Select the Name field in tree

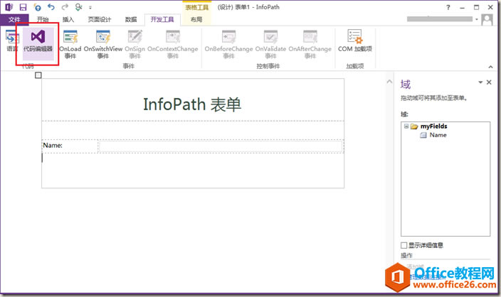(438, 135)
